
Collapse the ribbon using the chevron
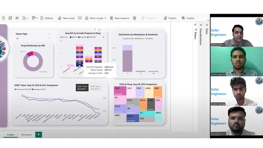click(x=208, y=20)
